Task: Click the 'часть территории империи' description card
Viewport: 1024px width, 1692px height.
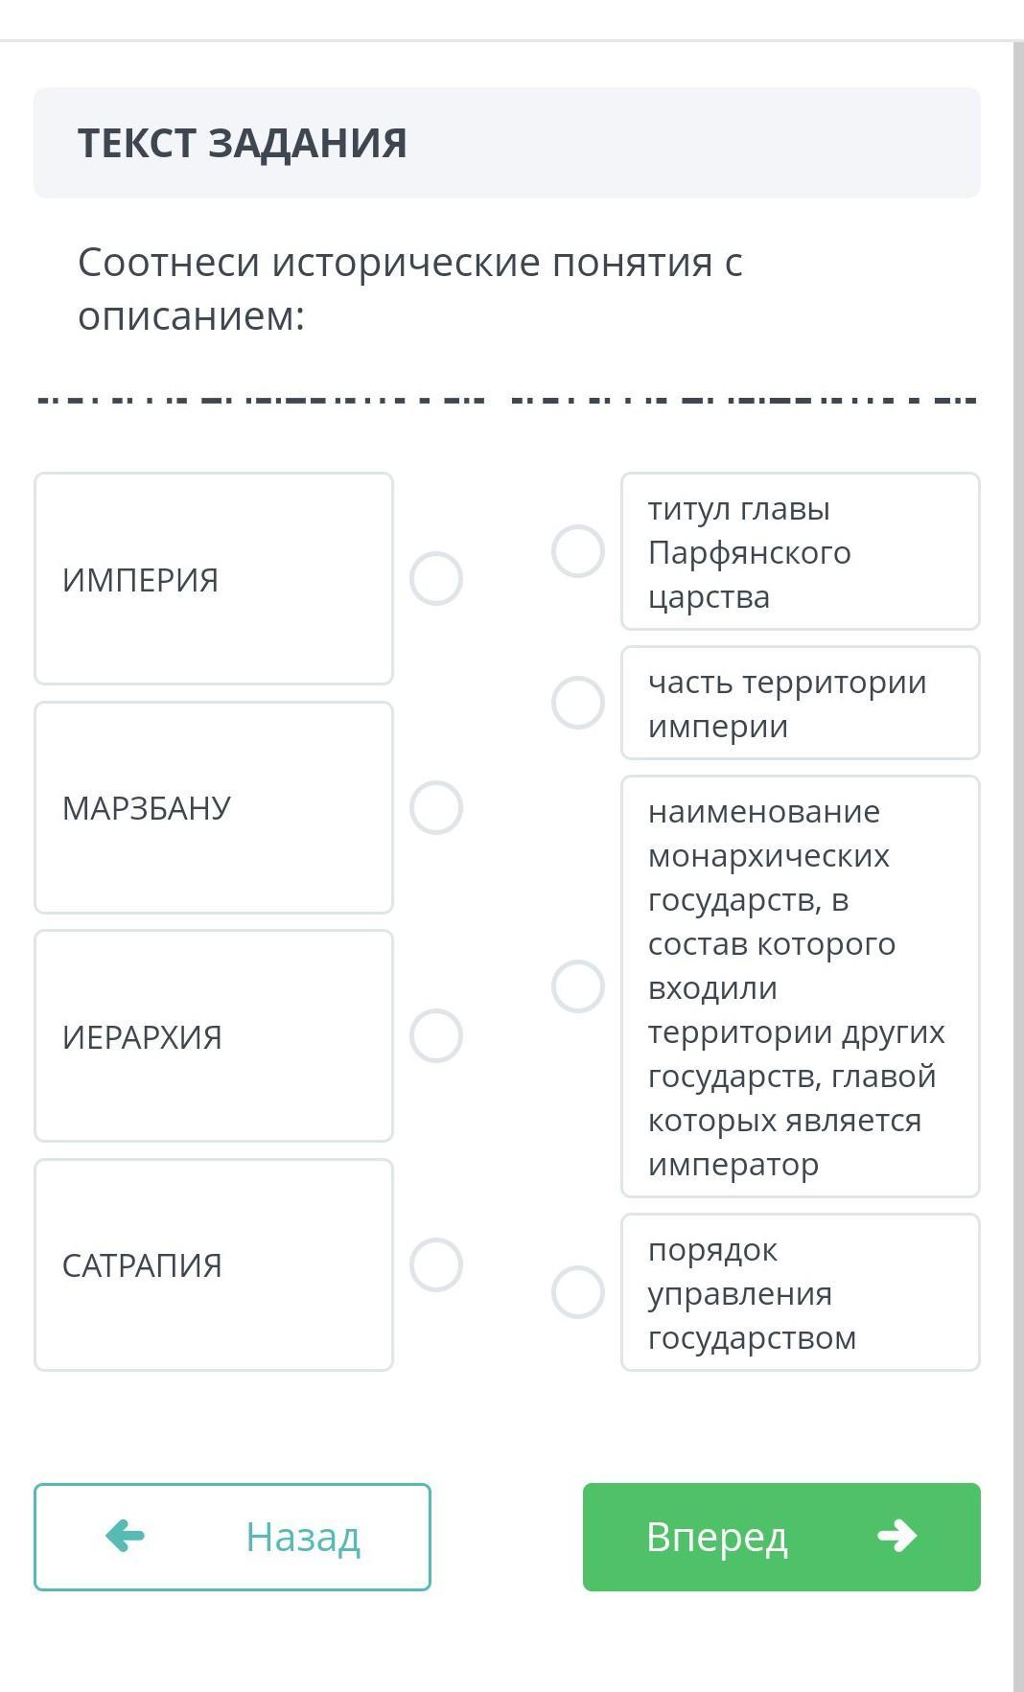Action: 800,703
